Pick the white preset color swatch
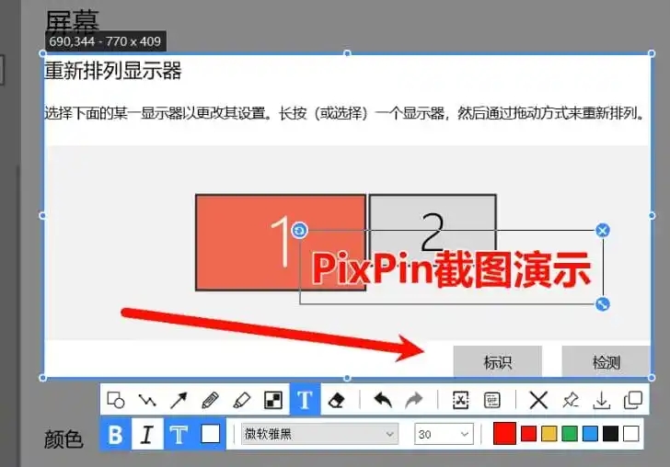The width and height of the screenshot is (670, 467). (x=631, y=434)
